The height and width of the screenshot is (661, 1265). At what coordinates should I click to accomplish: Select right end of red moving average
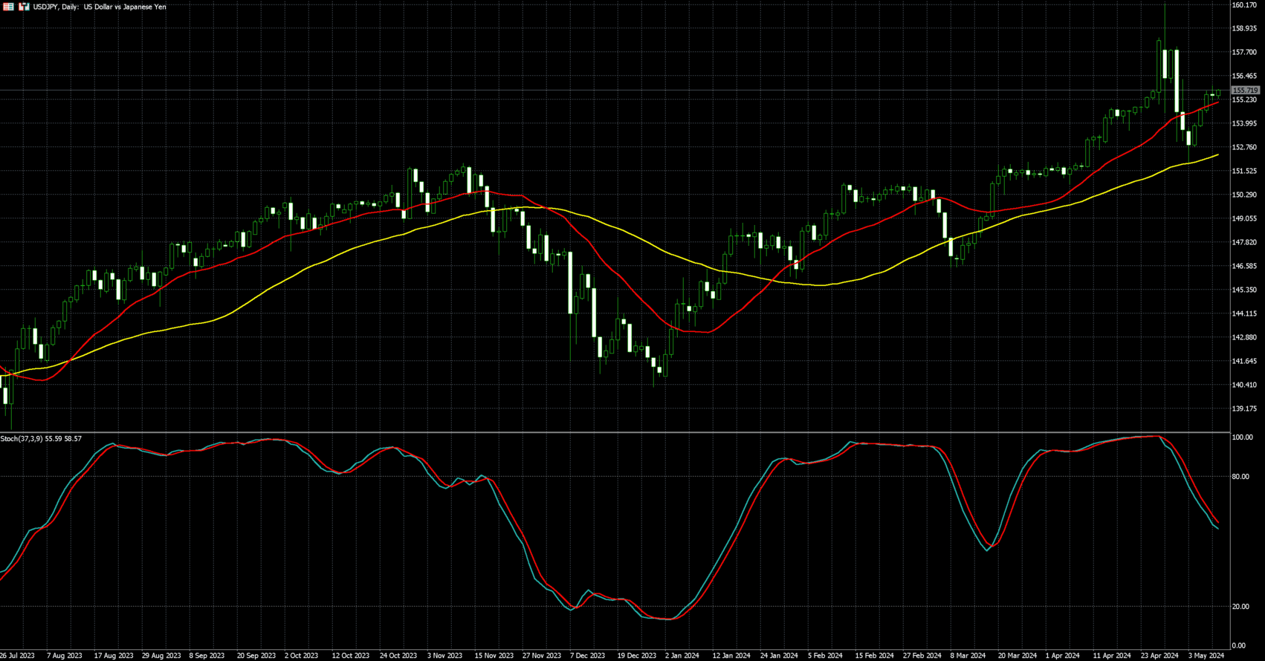pos(1217,103)
